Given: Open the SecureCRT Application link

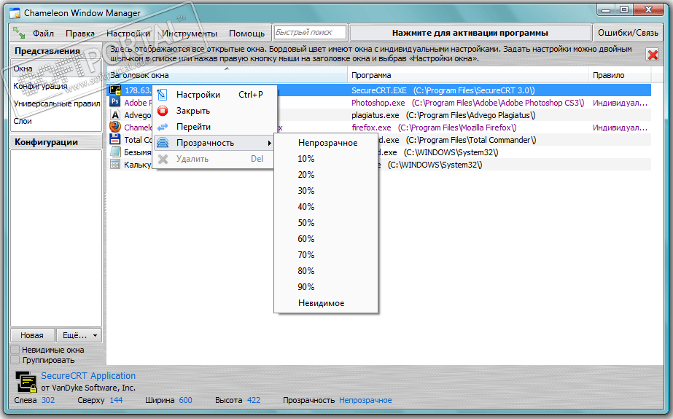Looking at the screenshot, I should click(88, 375).
